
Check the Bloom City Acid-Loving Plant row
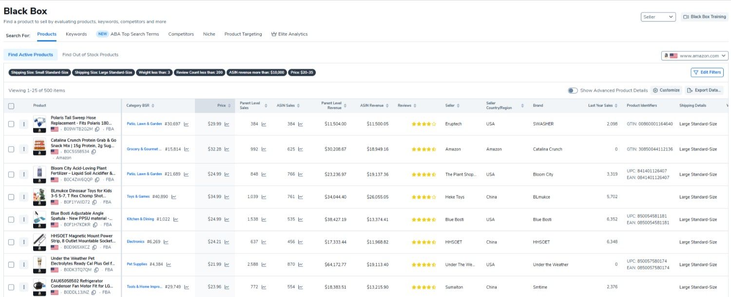pyautogui.click(x=11, y=174)
